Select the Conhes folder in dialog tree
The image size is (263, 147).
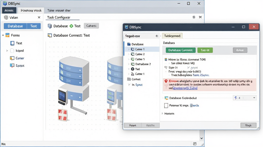click(134, 79)
